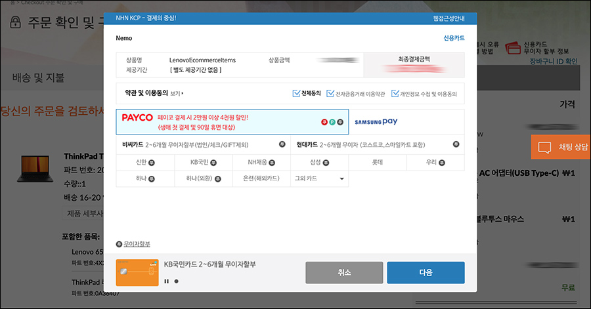This screenshot has height=309, width=591.
Task: Click the credit card icon in background page
Action: (x=513, y=48)
